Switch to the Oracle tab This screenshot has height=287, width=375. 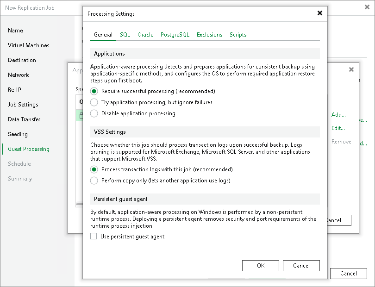[x=145, y=35]
